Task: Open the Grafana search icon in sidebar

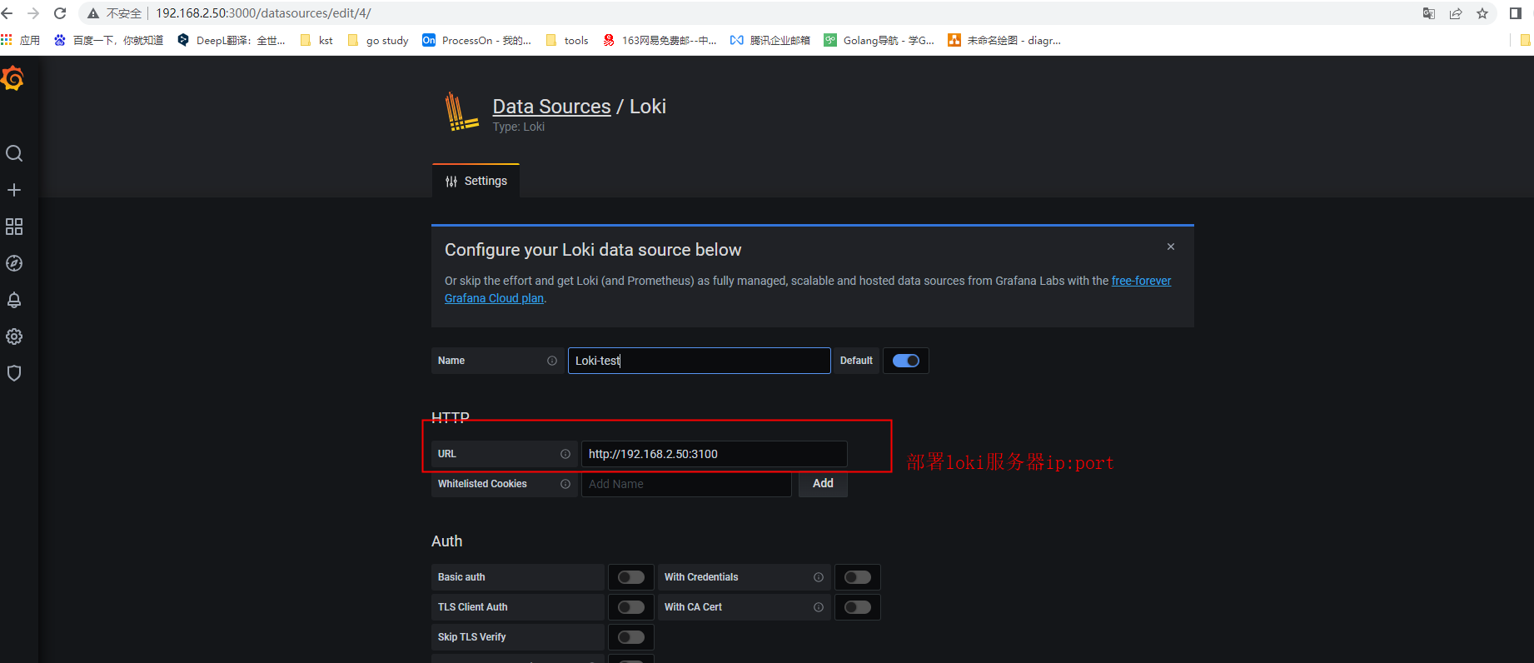Action: click(14, 153)
